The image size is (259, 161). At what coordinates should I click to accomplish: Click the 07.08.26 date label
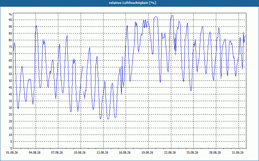pyautogui.click(x=57, y=153)
